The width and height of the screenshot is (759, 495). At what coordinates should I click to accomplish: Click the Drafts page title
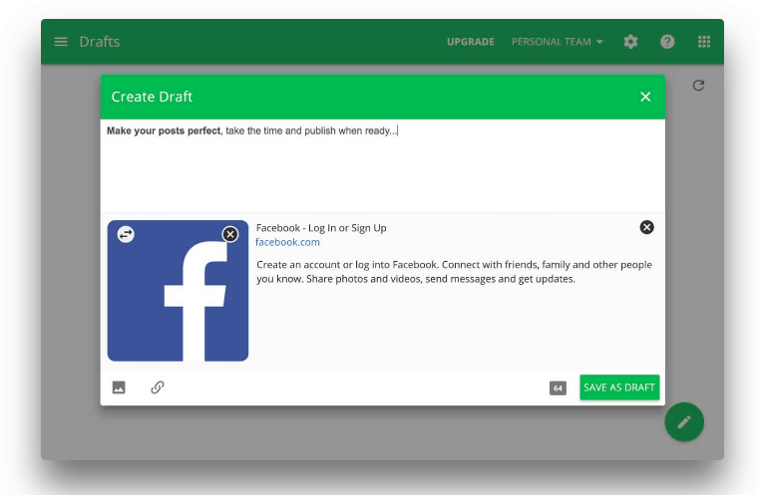point(99,42)
